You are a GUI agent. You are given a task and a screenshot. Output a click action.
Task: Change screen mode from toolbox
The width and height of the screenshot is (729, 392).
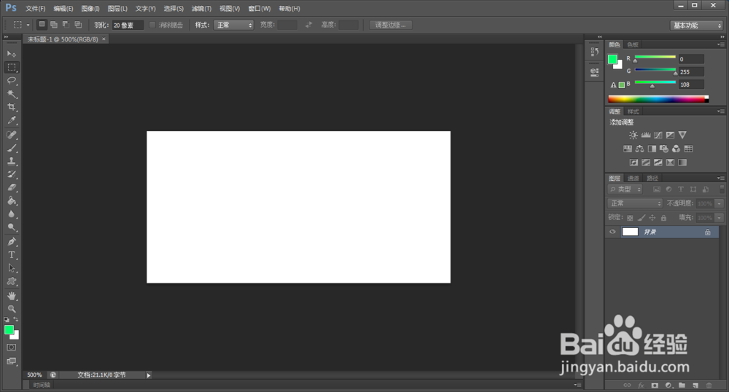pyautogui.click(x=12, y=361)
